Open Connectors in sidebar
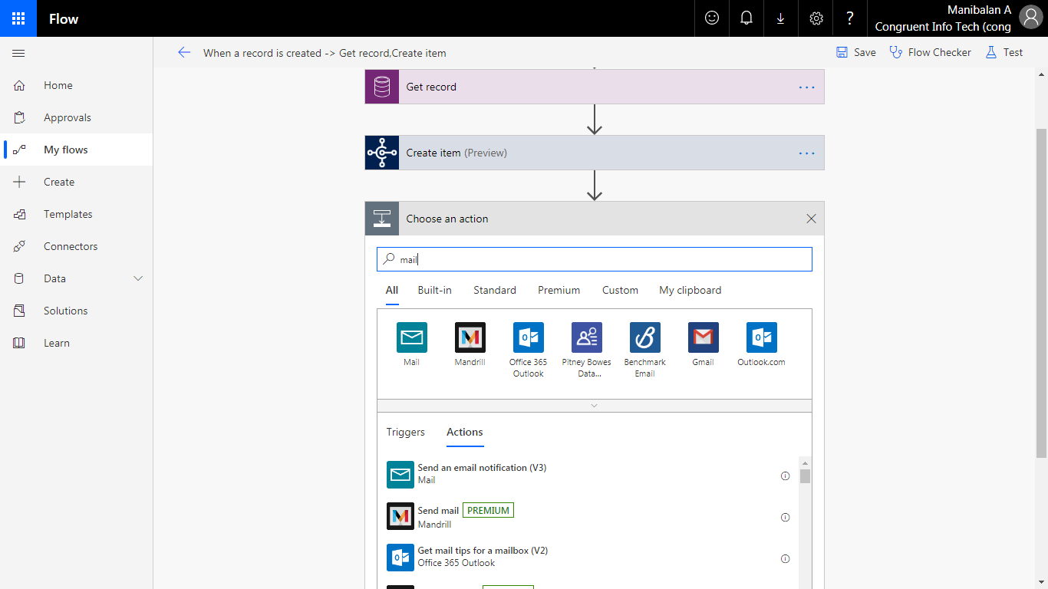This screenshot has height=589, width=1048. (77, 246)
